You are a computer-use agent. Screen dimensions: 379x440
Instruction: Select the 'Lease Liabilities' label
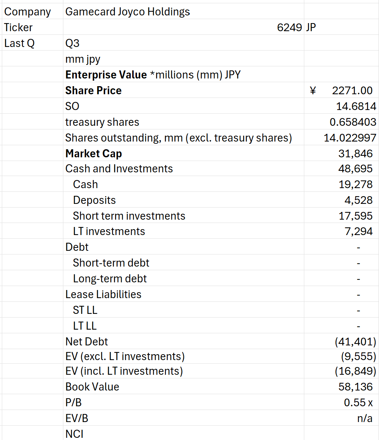(x=103, y=294)
